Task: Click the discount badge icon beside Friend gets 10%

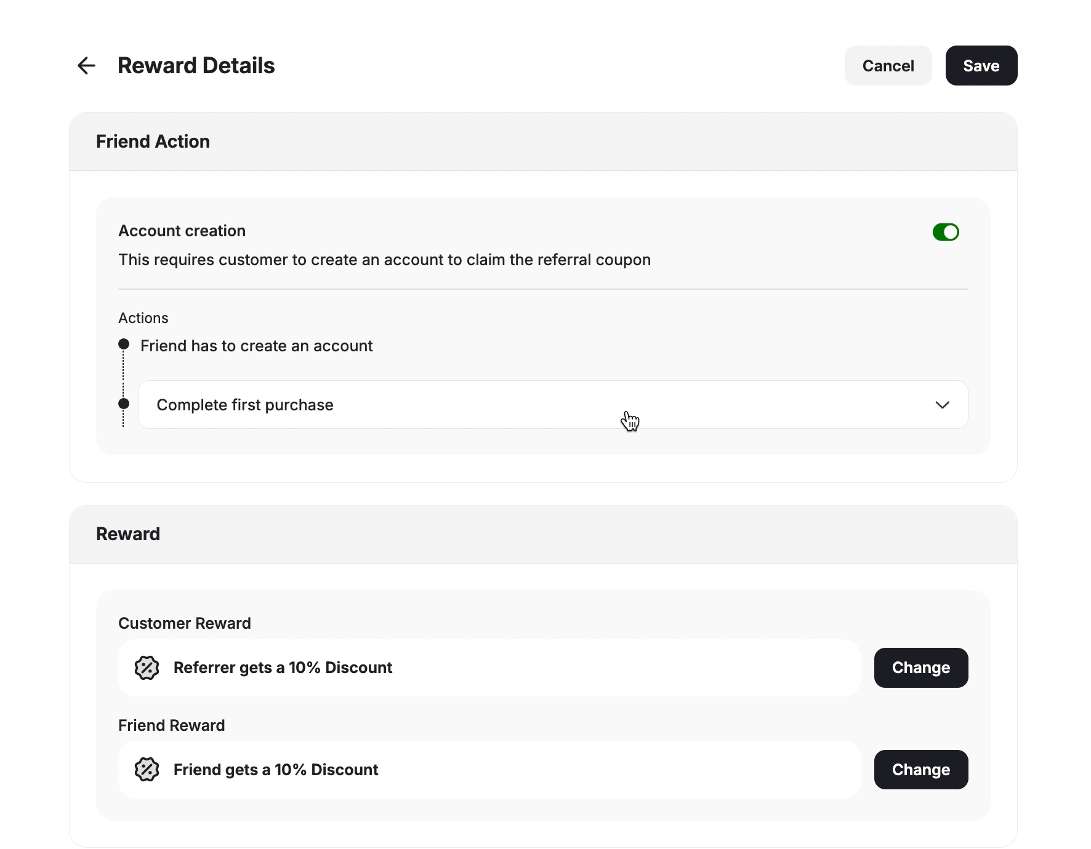Action: click(x=147, y=770)
